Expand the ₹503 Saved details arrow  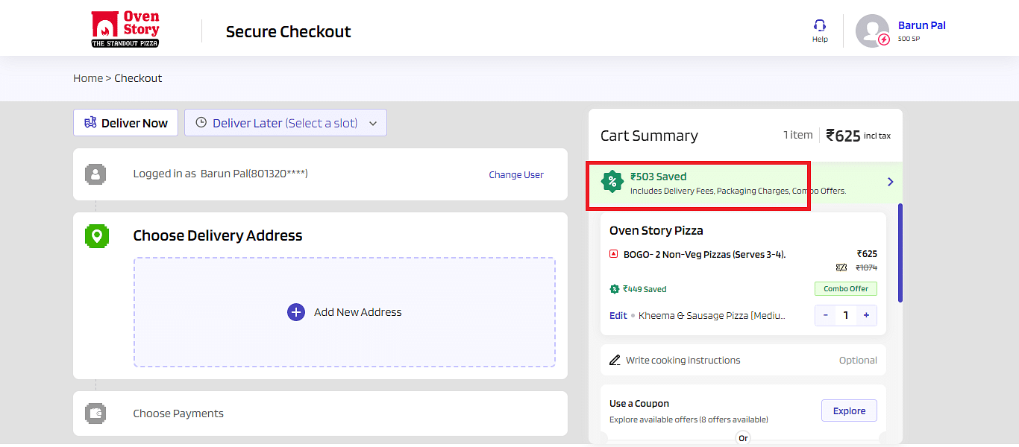click(x=890, y=182)
